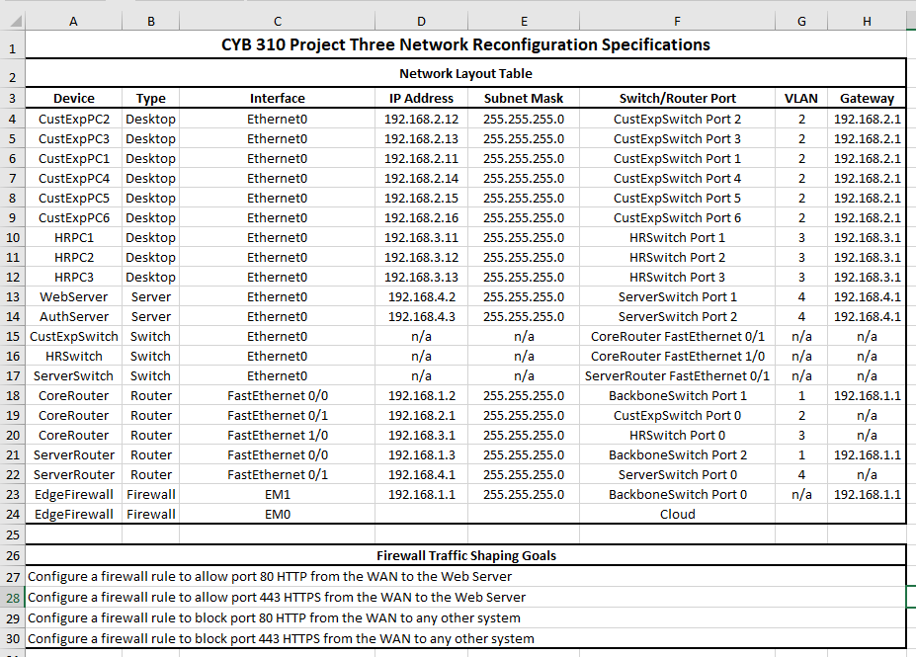Select ServerSwitch Port 0 cell

pos(677,475)
